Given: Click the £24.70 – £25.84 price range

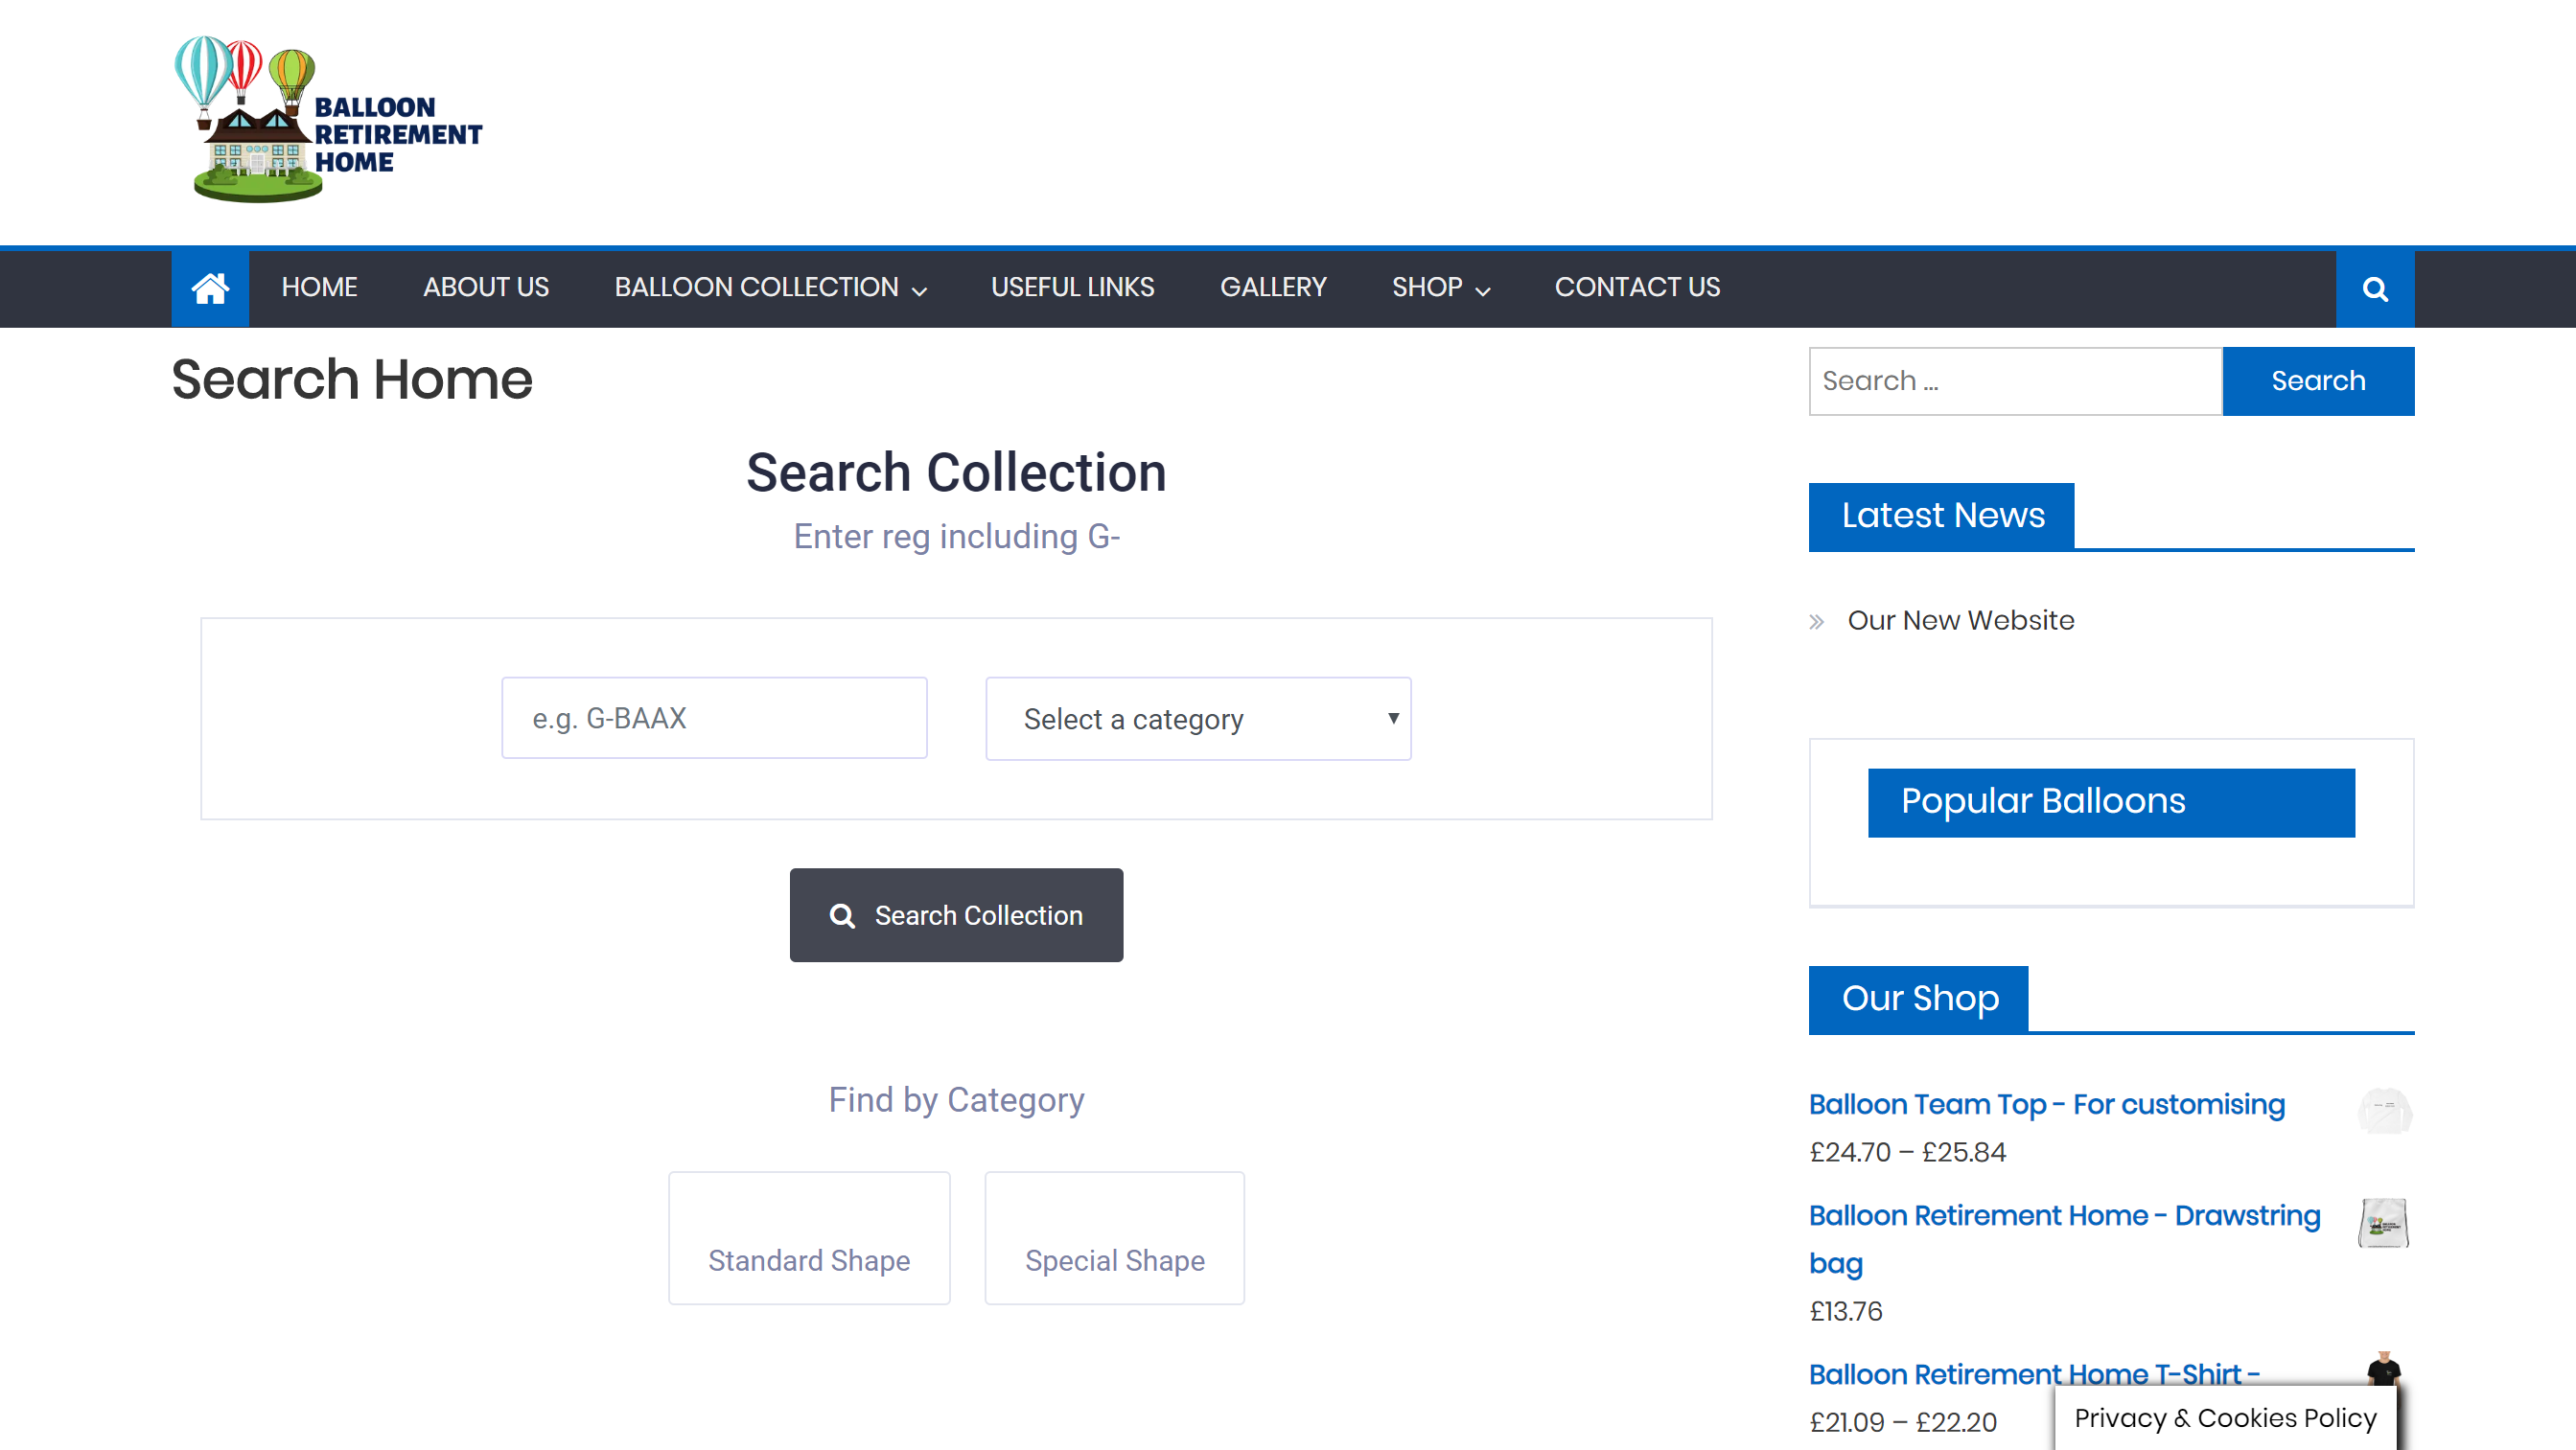Looking at the screenshot, I should pyautogui.click(x=1907, y=1152).
